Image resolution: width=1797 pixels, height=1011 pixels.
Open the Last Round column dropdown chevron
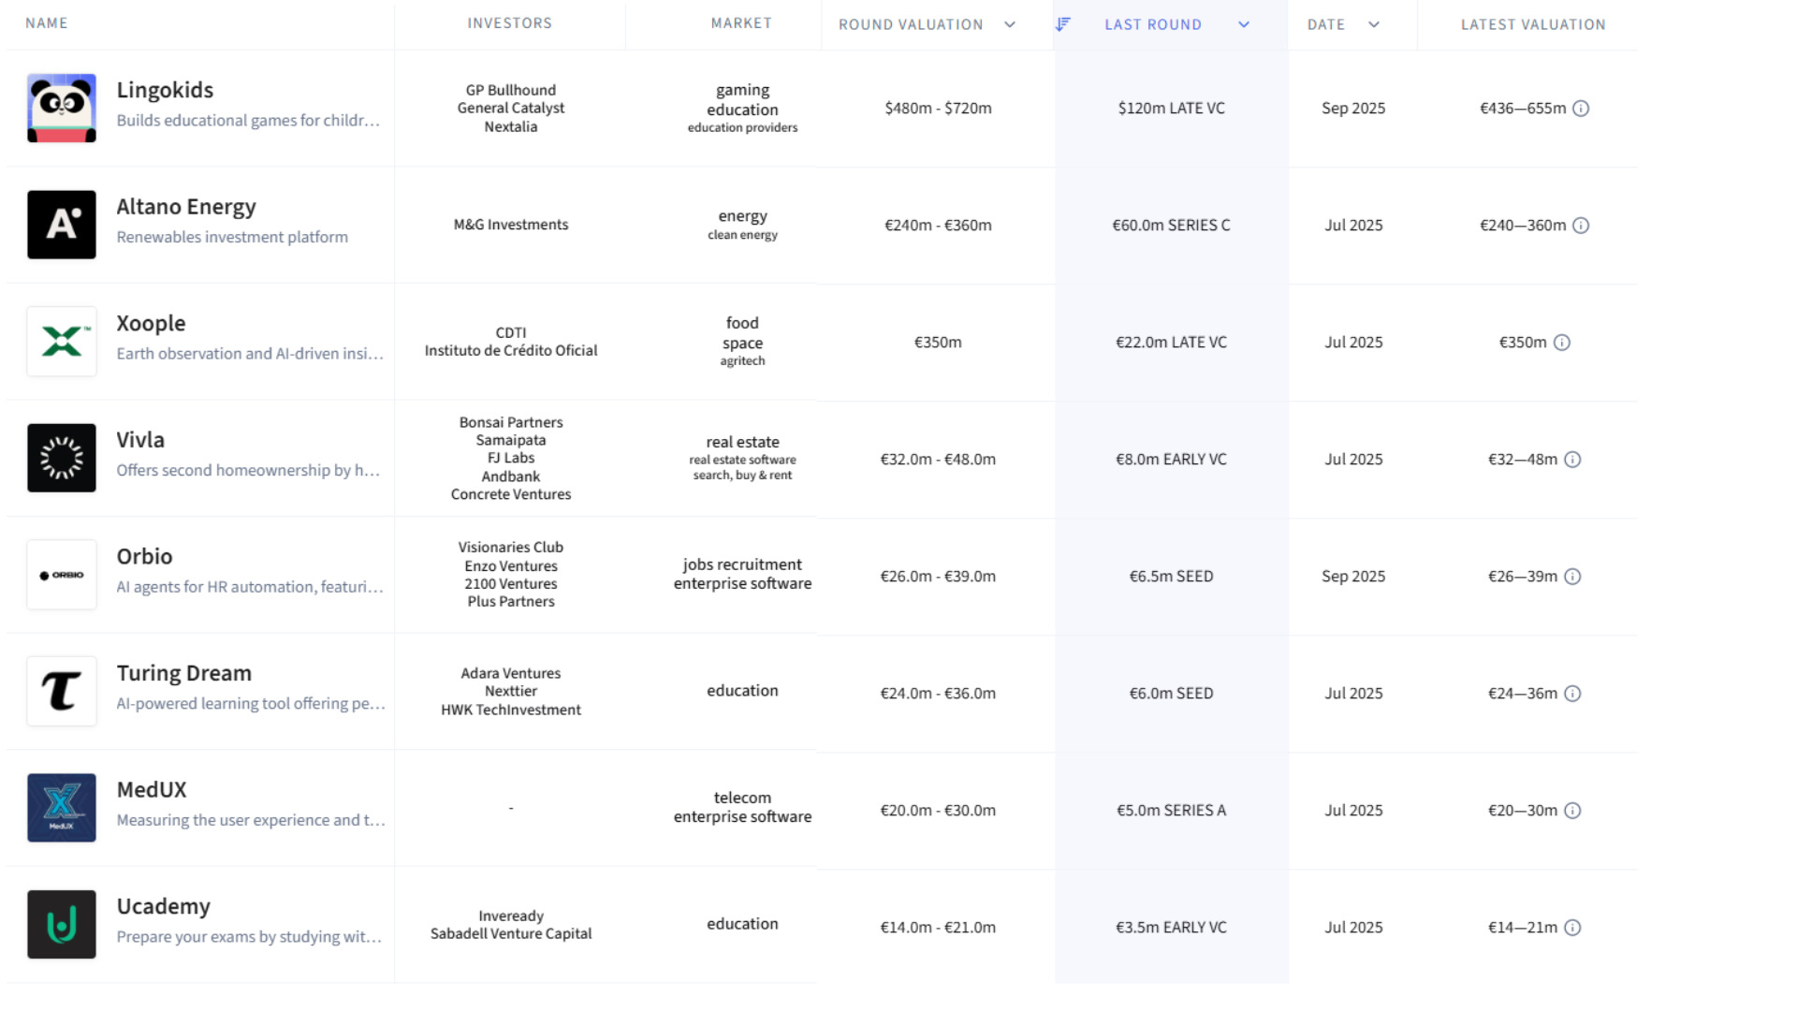point(1244,24)
